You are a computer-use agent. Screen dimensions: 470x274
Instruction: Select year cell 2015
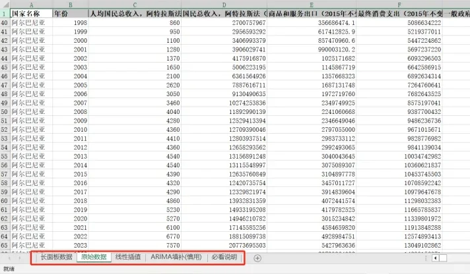click(71, 174)
